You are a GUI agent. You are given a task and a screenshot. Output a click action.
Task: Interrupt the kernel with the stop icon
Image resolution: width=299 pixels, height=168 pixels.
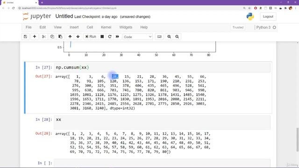(x=102, y=36)
